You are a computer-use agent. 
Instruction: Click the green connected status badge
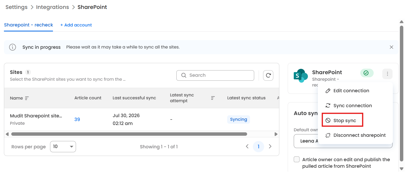(x=367, y=73)
